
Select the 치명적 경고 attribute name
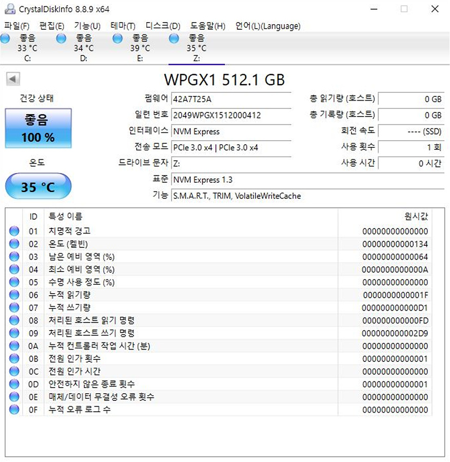[x=69, y=231]
